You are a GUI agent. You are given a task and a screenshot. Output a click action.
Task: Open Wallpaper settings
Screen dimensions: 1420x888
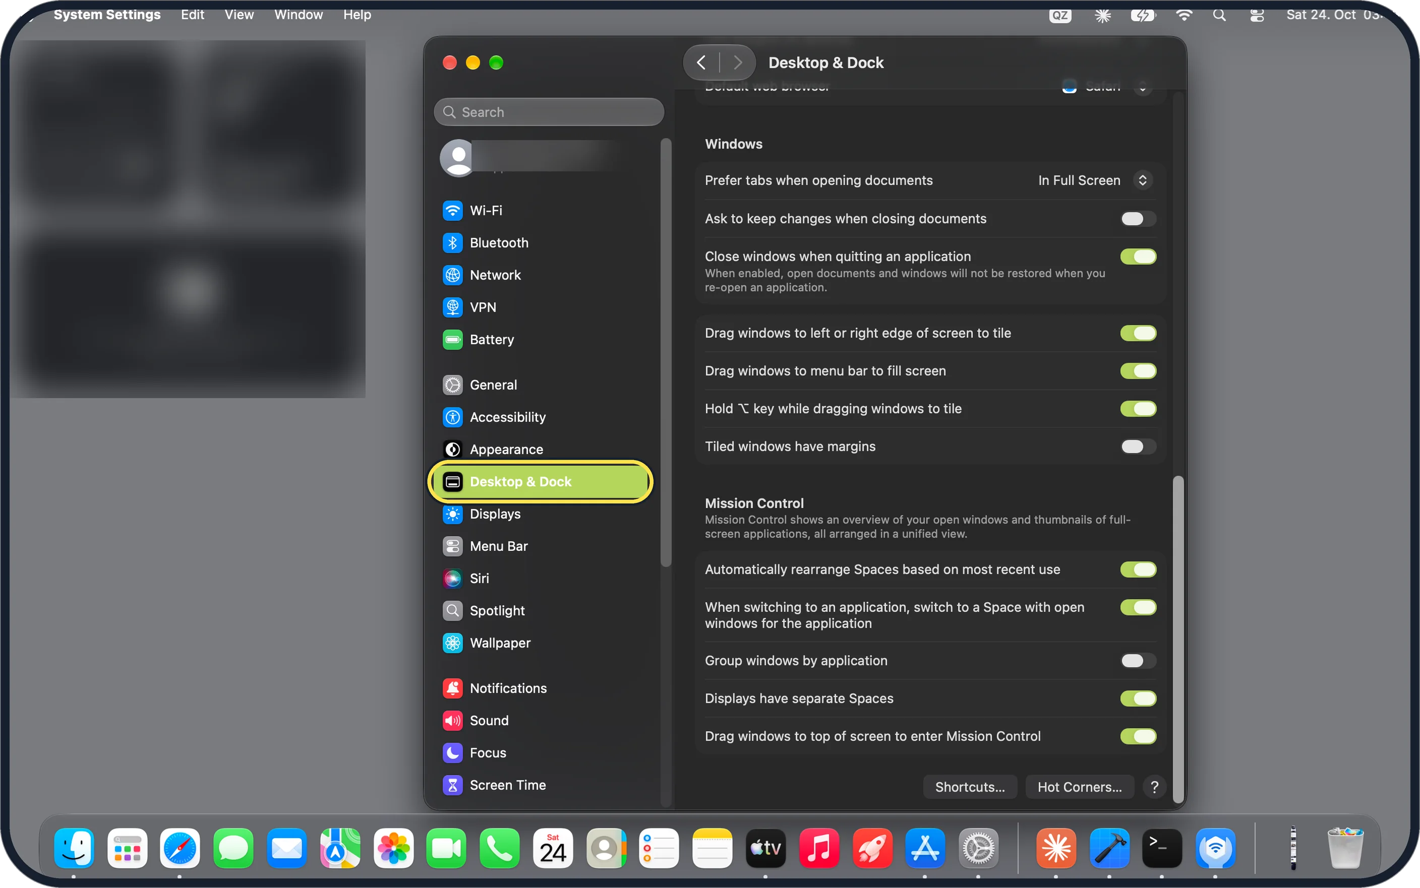(x=541, y=643)
